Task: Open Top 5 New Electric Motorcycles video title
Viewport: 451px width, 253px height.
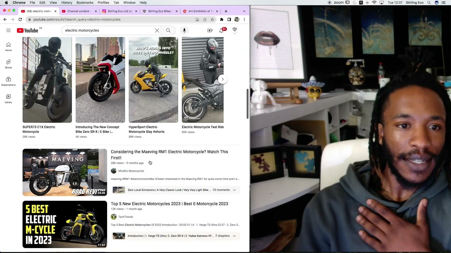Action: (169, 204)
